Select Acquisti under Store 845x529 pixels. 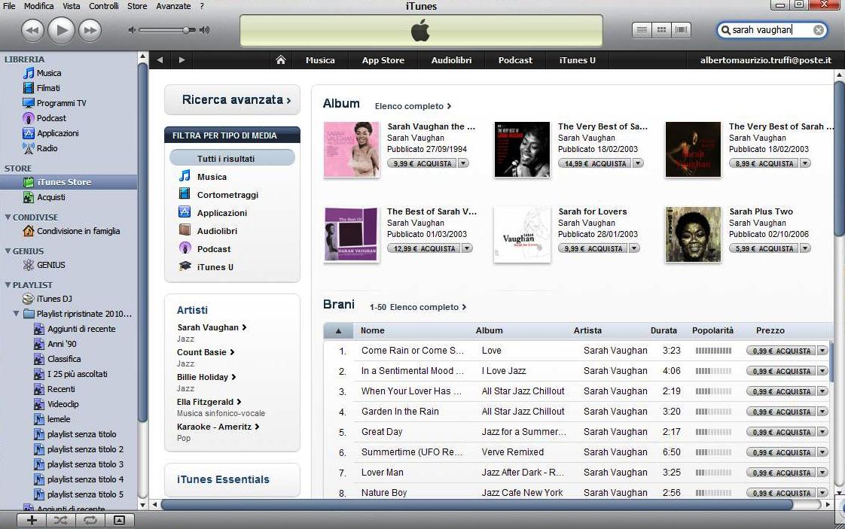44,197
